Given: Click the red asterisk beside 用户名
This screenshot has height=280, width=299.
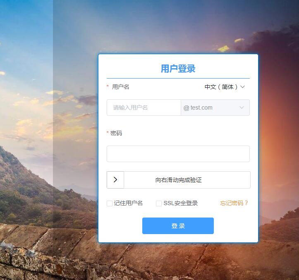Looking at the screenshot, I should coord(108,86).
